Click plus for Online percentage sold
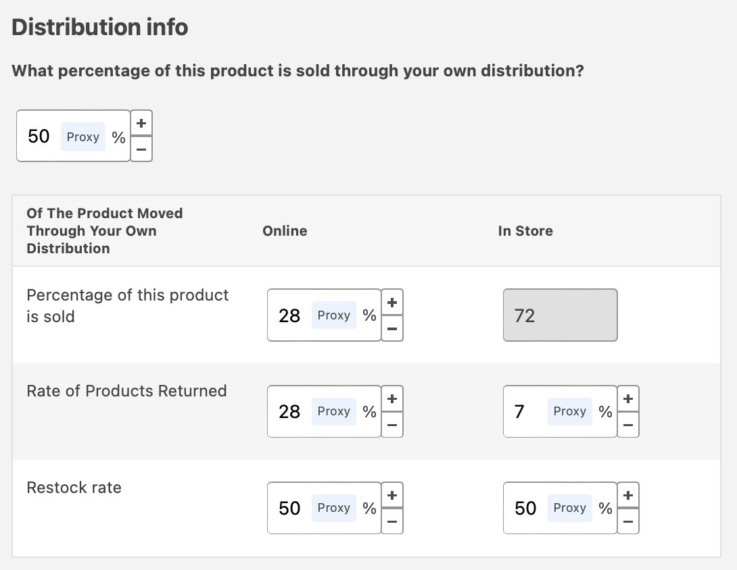Screen dimensions: 737x570 (x=392, y=302)
